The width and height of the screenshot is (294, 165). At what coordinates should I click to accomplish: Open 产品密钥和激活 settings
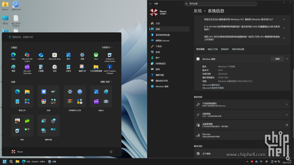(242, 105)
